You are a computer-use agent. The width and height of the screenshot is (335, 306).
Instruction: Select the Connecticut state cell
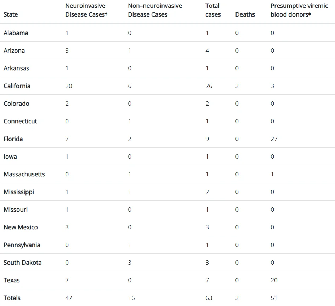20,121
